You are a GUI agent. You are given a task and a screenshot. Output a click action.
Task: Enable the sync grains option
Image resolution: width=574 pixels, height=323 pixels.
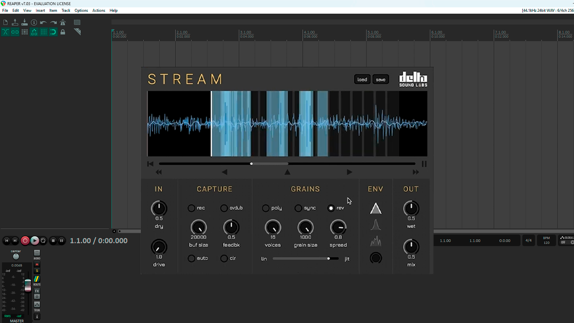(x=298, y=208)
